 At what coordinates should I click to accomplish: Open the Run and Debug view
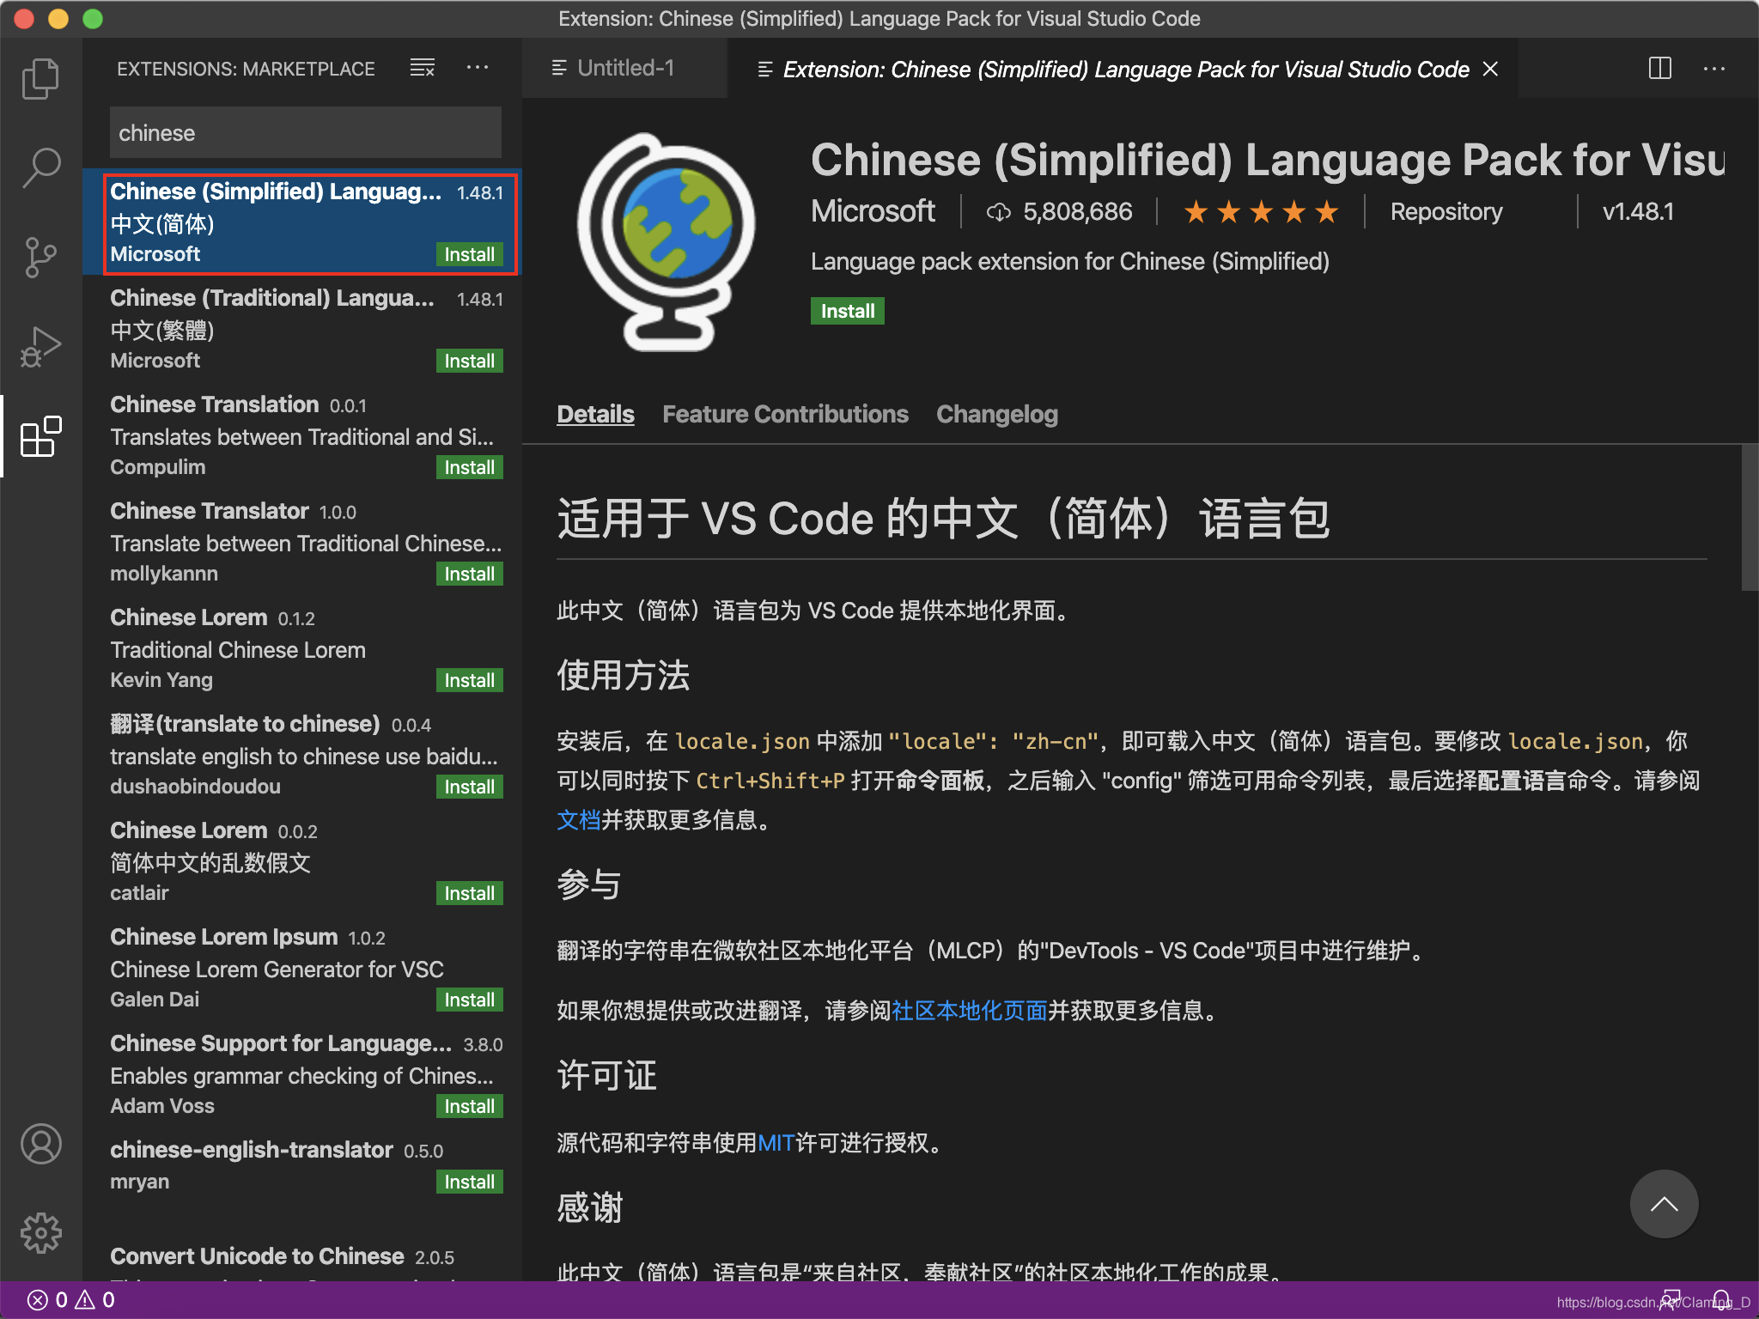point(40,346)
